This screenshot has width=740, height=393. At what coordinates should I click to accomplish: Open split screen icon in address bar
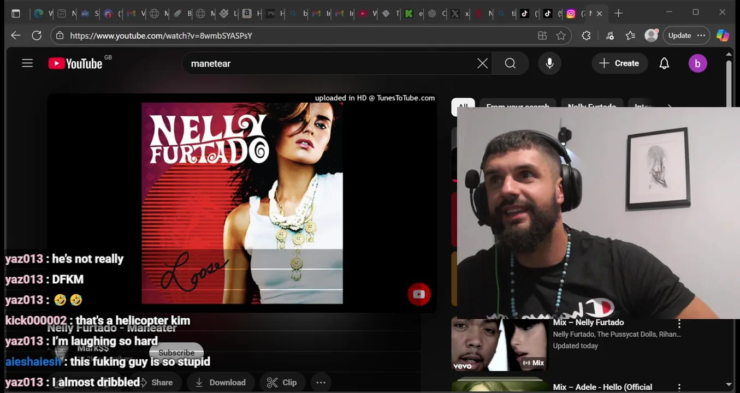tap(542, 35)
